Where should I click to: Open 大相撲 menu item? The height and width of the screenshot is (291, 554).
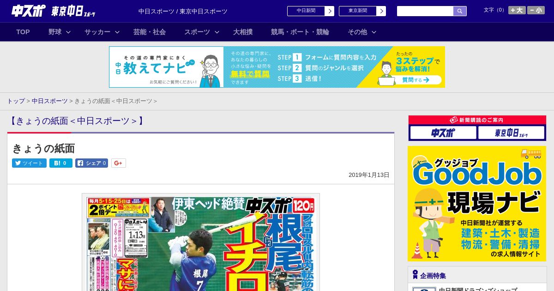click(243, 32)
